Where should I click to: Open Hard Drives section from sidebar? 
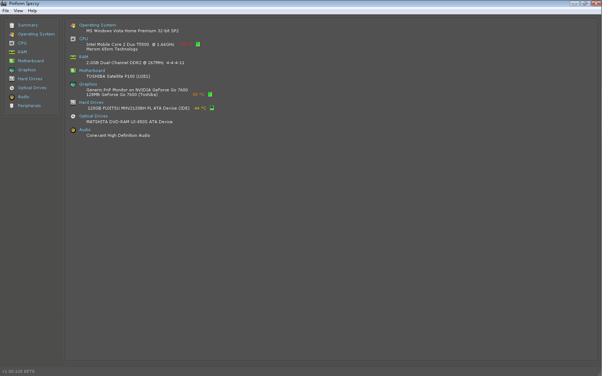point(30,79)
